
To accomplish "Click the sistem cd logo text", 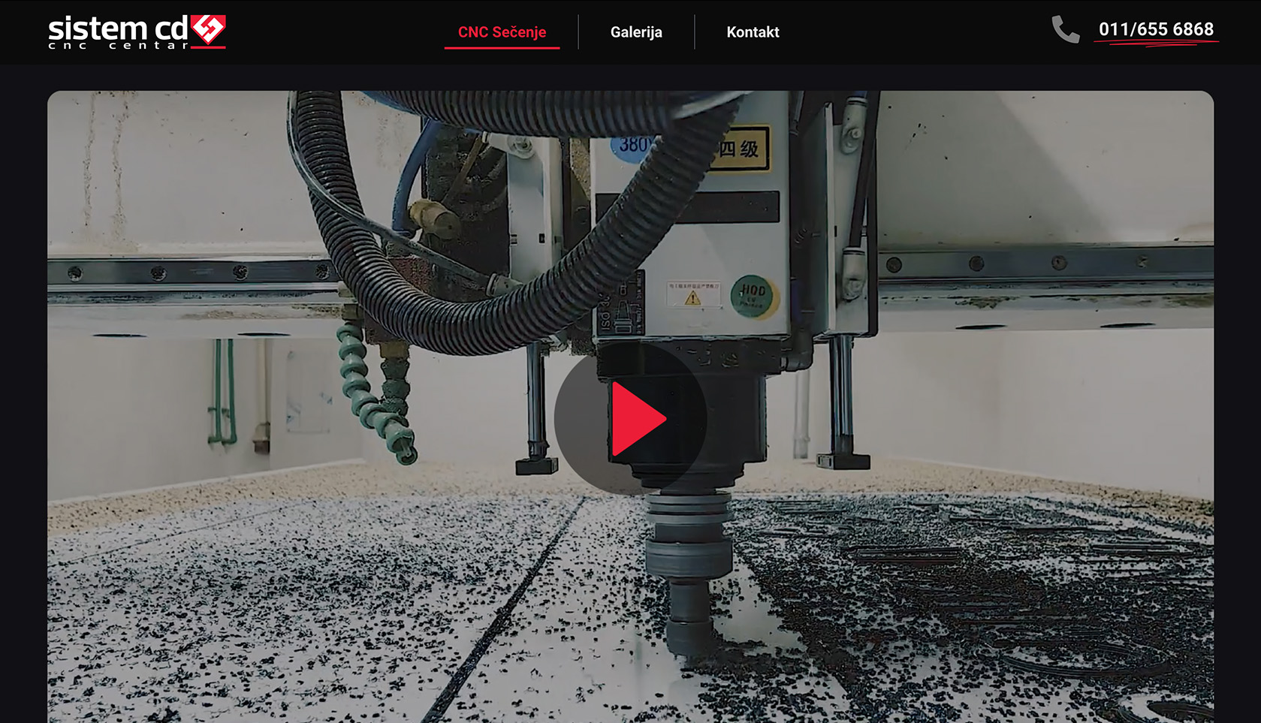I will coord(118,29).
